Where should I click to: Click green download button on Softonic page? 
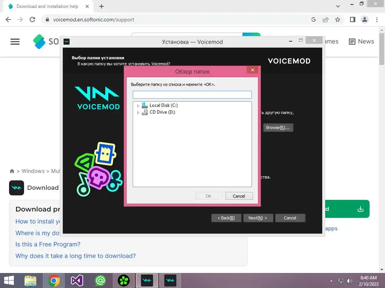point(347,209)
